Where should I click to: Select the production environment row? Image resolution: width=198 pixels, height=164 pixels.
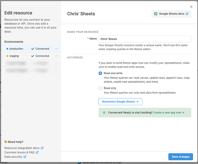point(31,49)
